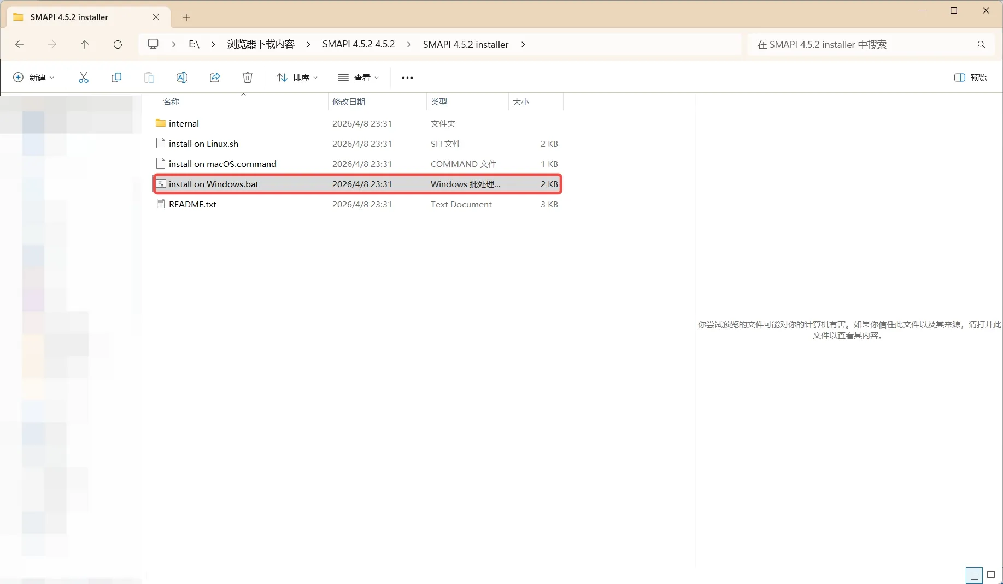The width and height of the screenshot is (1003, 584).
Task: Sort by 名称 column header
Action: (x=171, y=102)
